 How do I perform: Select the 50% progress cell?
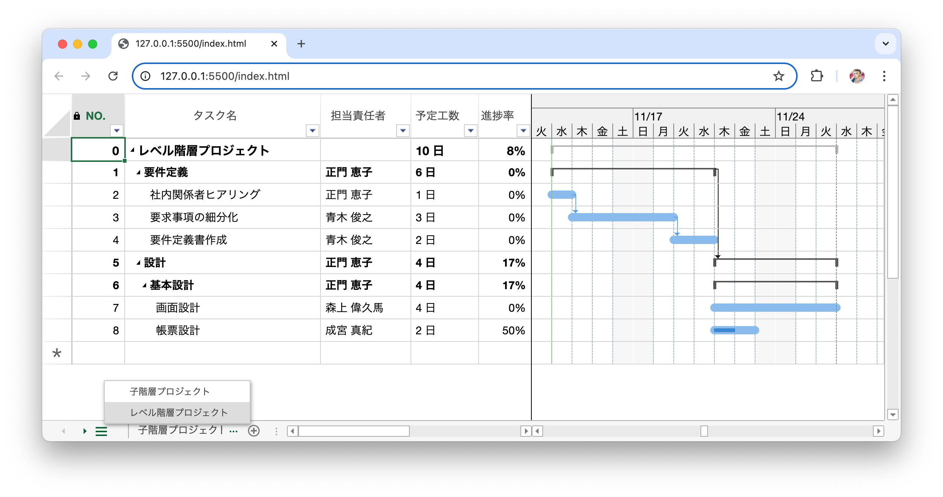tap(505, 330)
